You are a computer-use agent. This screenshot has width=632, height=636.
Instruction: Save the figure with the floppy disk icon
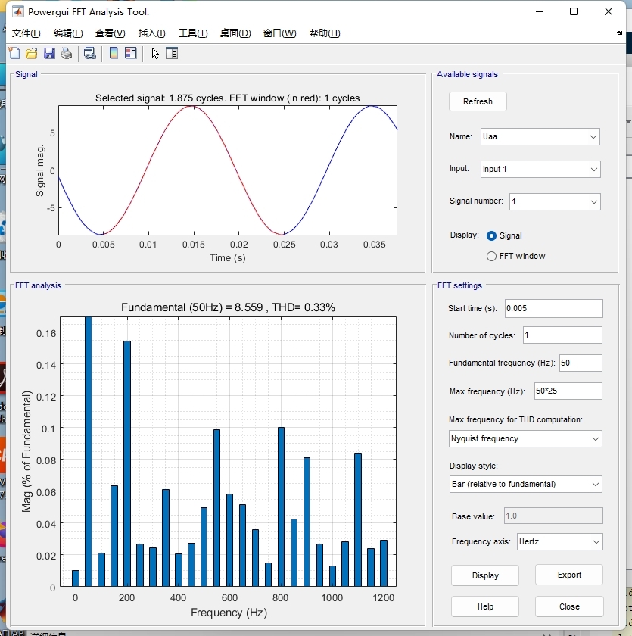[49, 53]
